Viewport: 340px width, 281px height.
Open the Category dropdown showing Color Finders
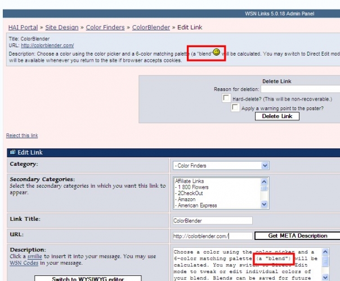point(221,166)
